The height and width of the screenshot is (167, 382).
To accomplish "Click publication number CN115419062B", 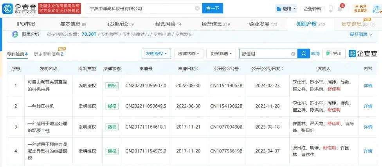I will coord(226,106).
